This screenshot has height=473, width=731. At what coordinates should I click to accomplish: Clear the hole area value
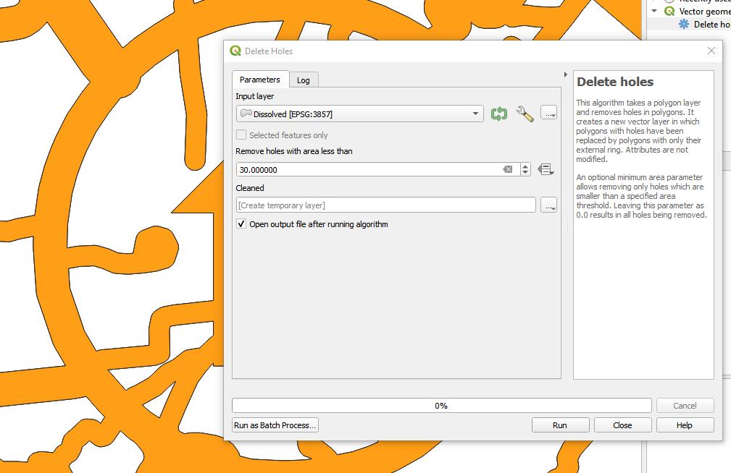click(x=508, y=169)
